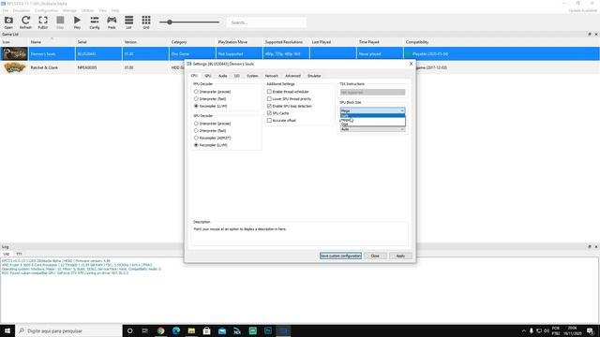Screen dimensions: 600x337
Task: Toggle Lower SPU thread priority checkbox
Action: tap(269, 99)
